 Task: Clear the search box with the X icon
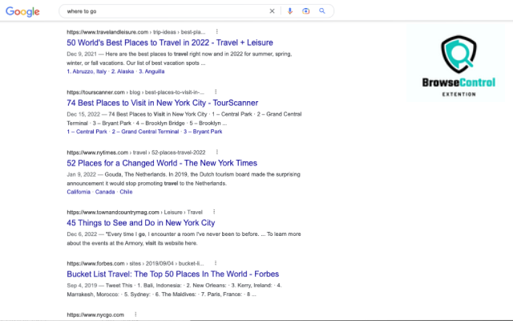pos(272,11)
